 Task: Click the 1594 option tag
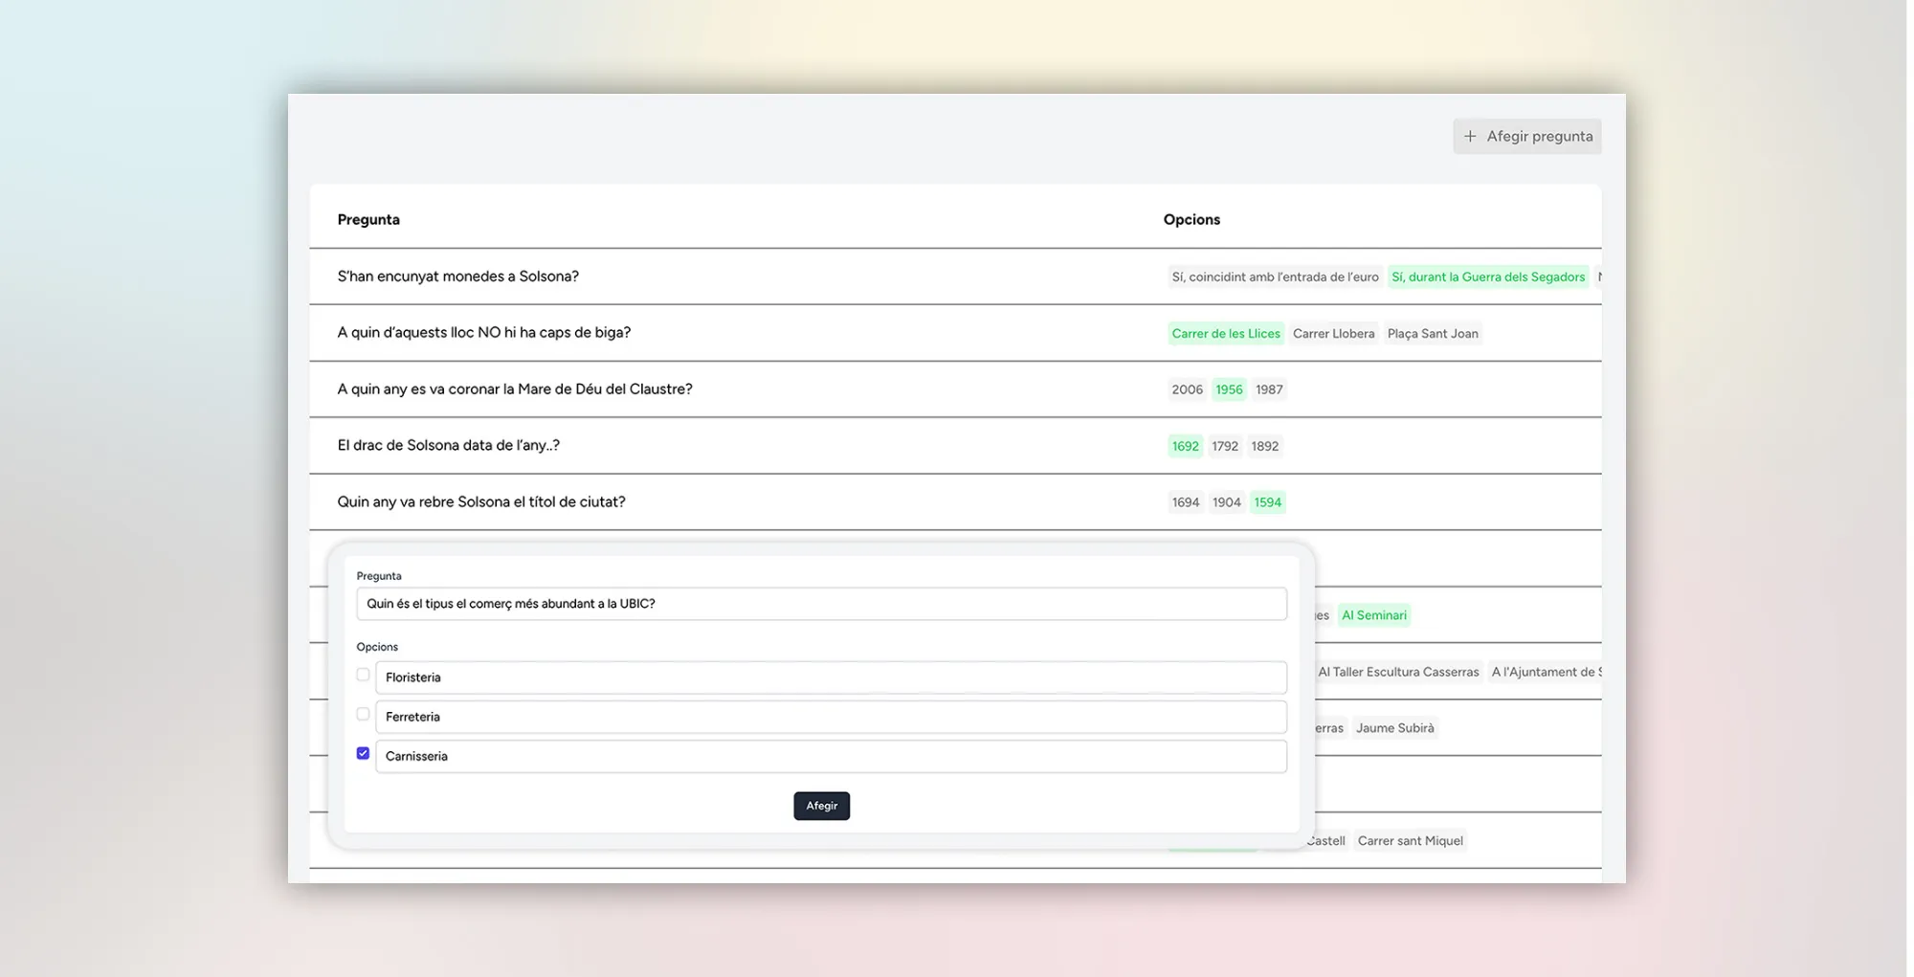coord(1268,502)
